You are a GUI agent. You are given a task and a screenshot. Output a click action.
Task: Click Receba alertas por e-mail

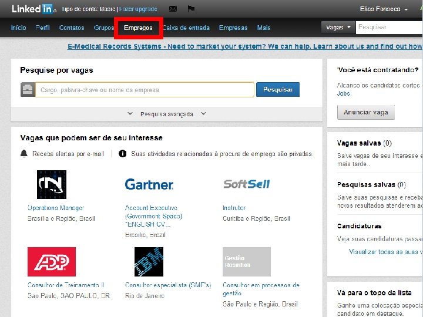(68, 154)
